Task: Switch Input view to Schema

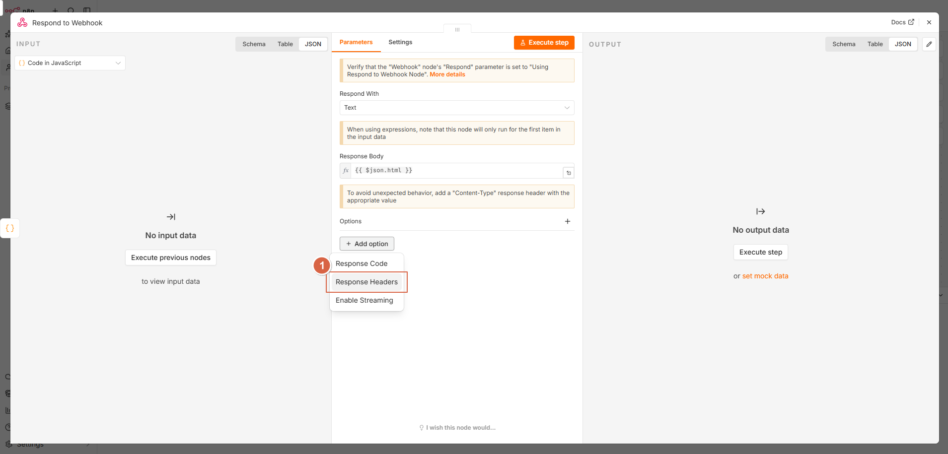Action: 254,44
